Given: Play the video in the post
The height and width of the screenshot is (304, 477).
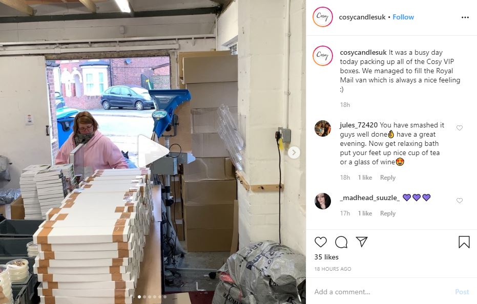Looking at the screenshot, I should [x=153, y=151].
